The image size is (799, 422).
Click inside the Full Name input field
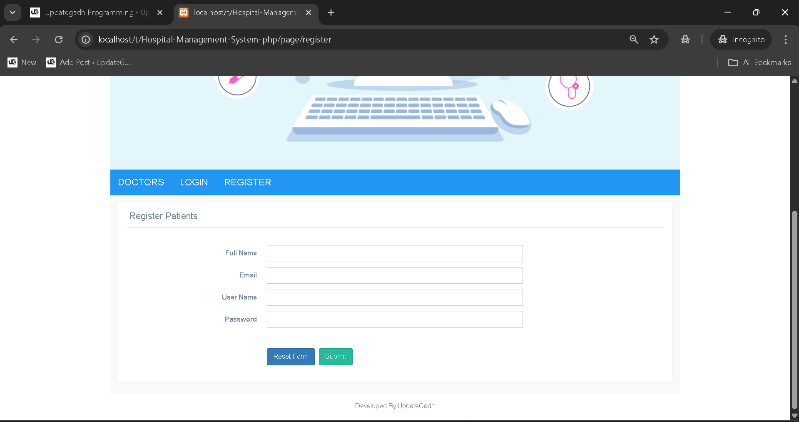394,253
